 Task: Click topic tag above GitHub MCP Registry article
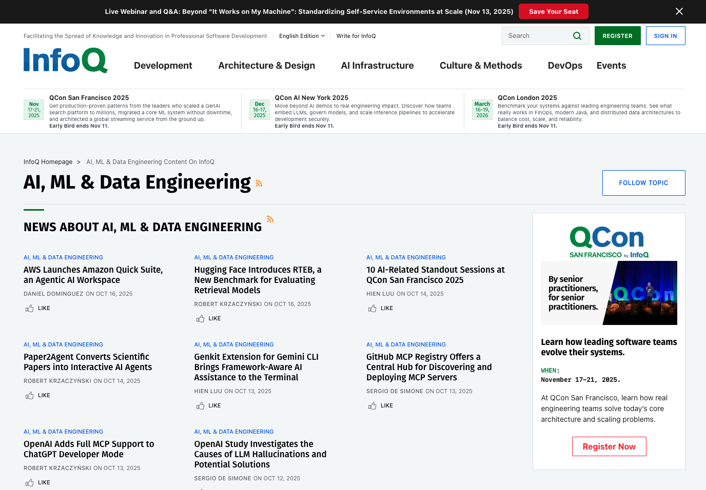point(406,344)
